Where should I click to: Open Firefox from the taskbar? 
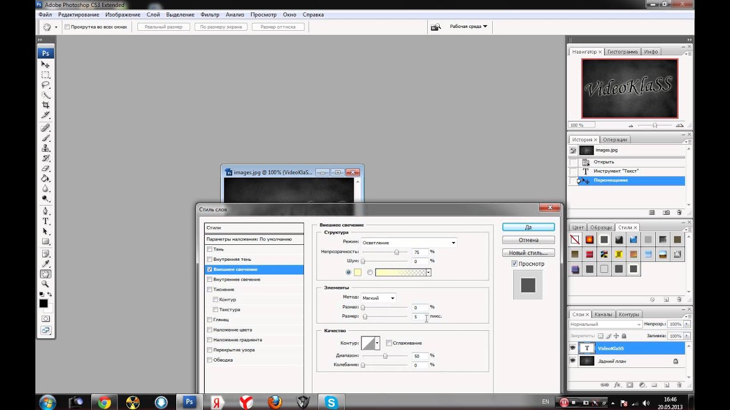(x=275, y=402)
